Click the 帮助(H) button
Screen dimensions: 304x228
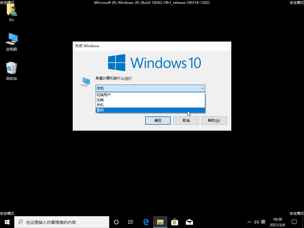214,120
